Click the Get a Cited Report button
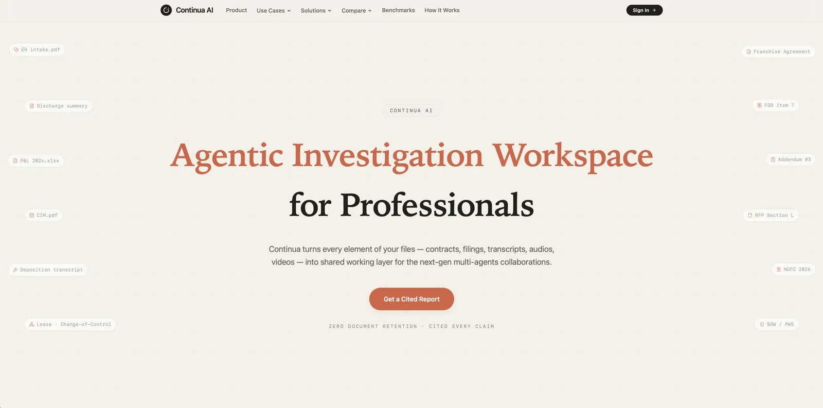This screenshot has width=823, height=408. coord(411,299)
